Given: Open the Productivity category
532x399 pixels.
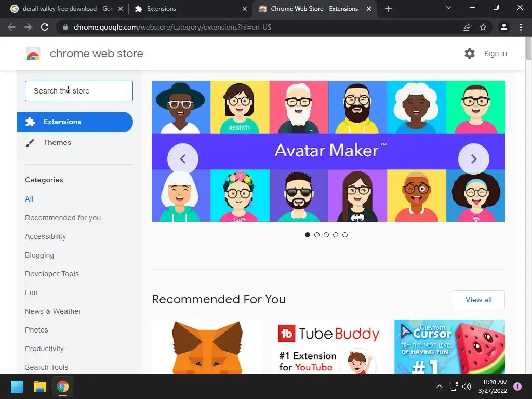Looking at the screenshot, I should tap(45, 349).
